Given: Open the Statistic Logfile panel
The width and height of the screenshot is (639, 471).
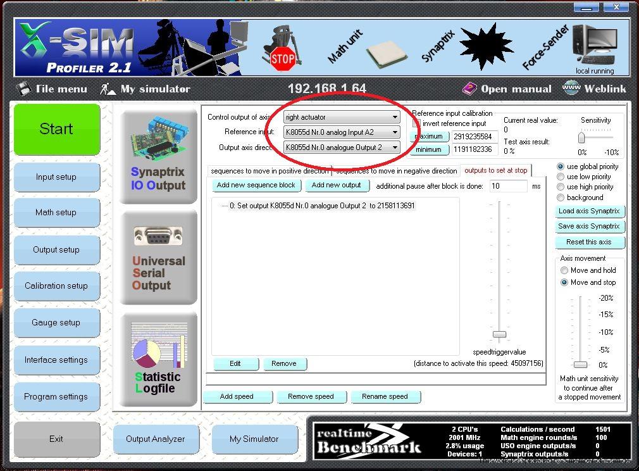Looking at the screenshot, I should pyautogui.click(x=158, y=360).
